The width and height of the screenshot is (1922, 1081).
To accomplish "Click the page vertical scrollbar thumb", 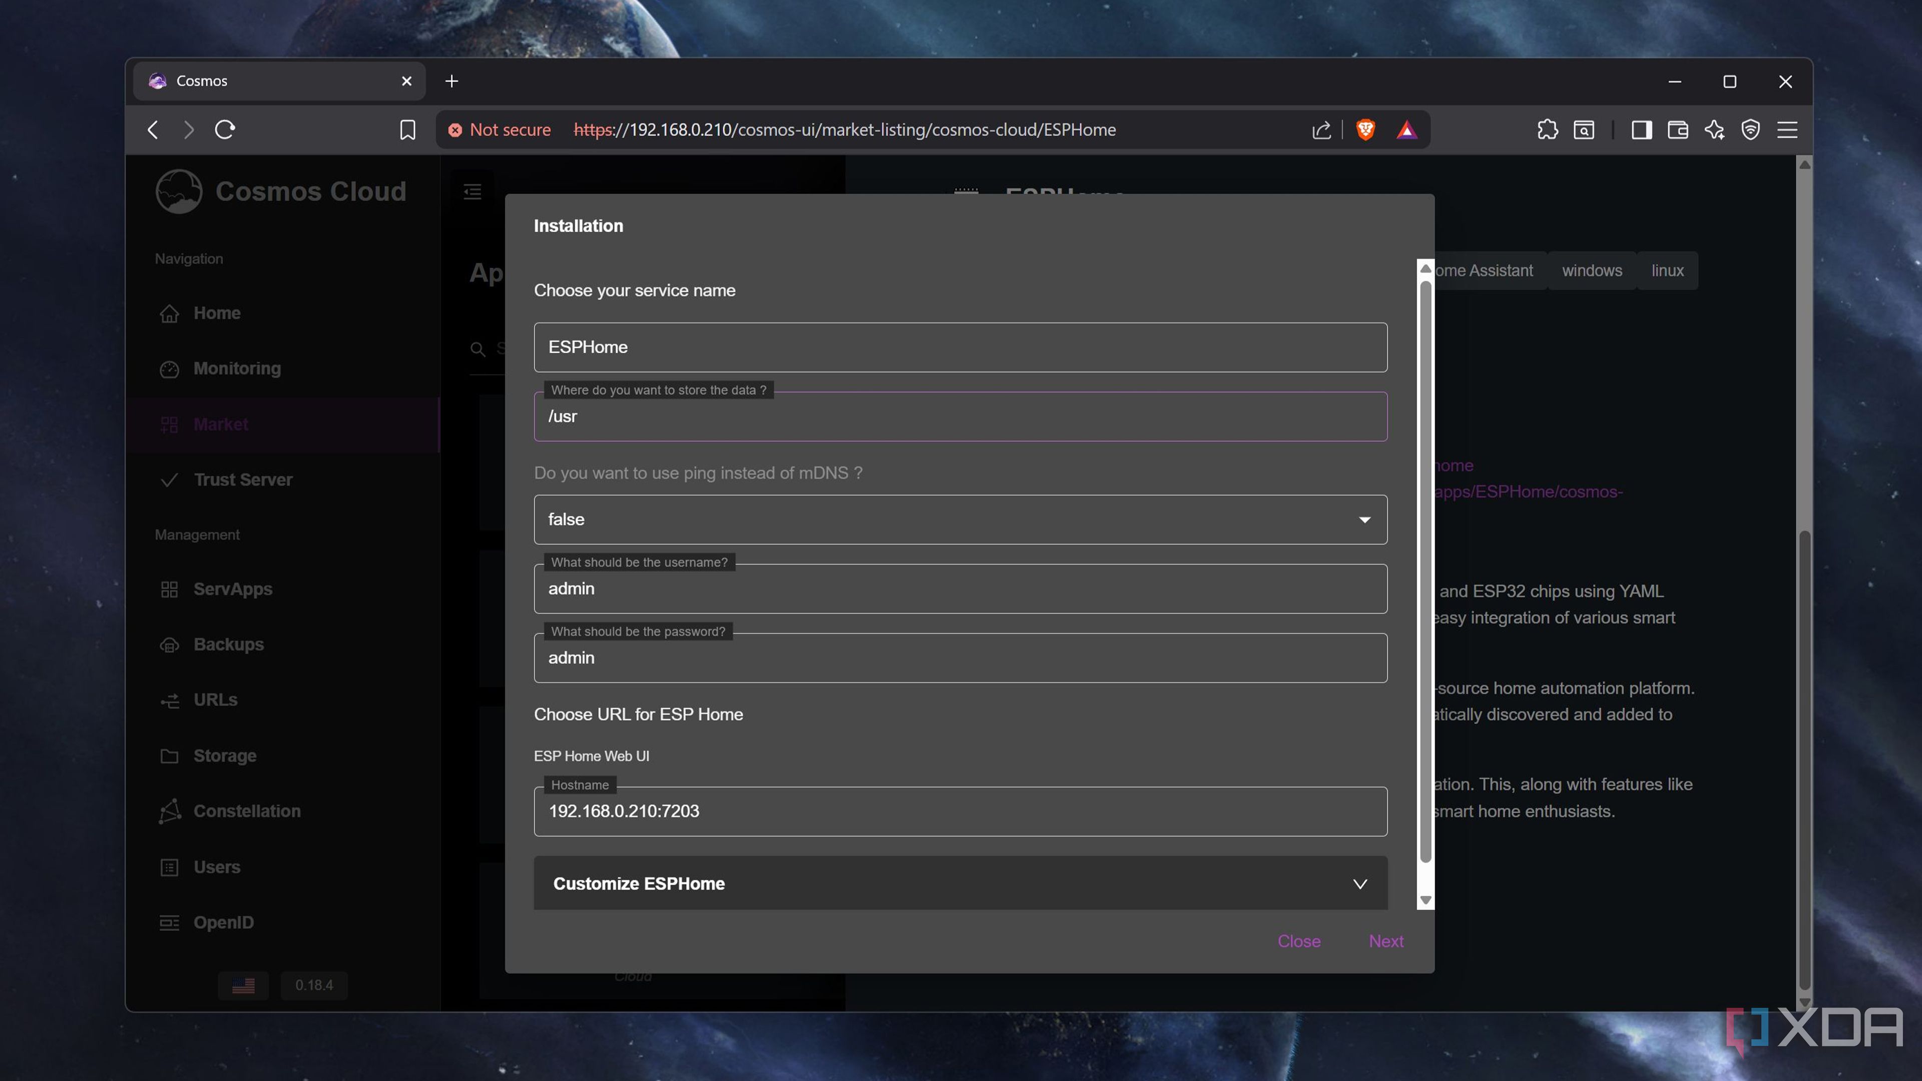I will [1804, 760].
